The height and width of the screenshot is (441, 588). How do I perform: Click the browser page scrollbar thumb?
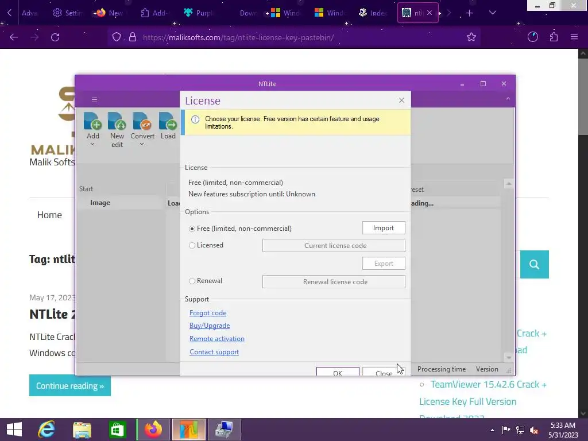coord(583,96)
